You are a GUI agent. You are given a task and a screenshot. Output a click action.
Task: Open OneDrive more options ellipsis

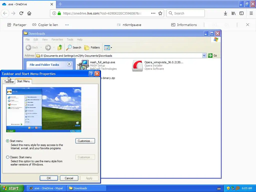pyautogui.click(x=67, y=25)
